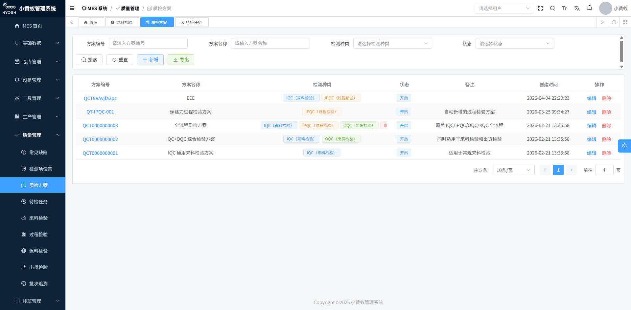Focus the 方案名称 input field

(x=270, y=43)
